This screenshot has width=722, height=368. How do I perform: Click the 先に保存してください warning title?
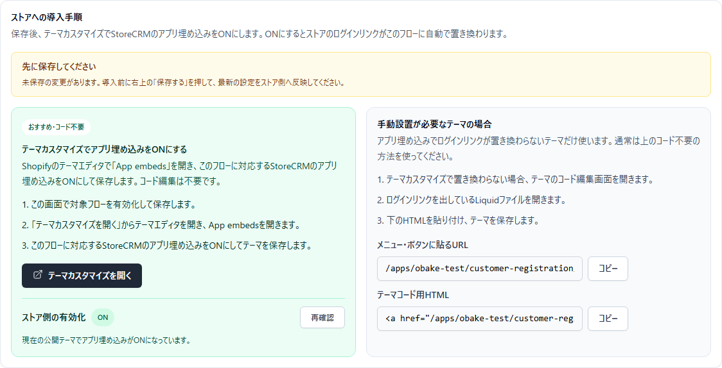click(59, 67)
